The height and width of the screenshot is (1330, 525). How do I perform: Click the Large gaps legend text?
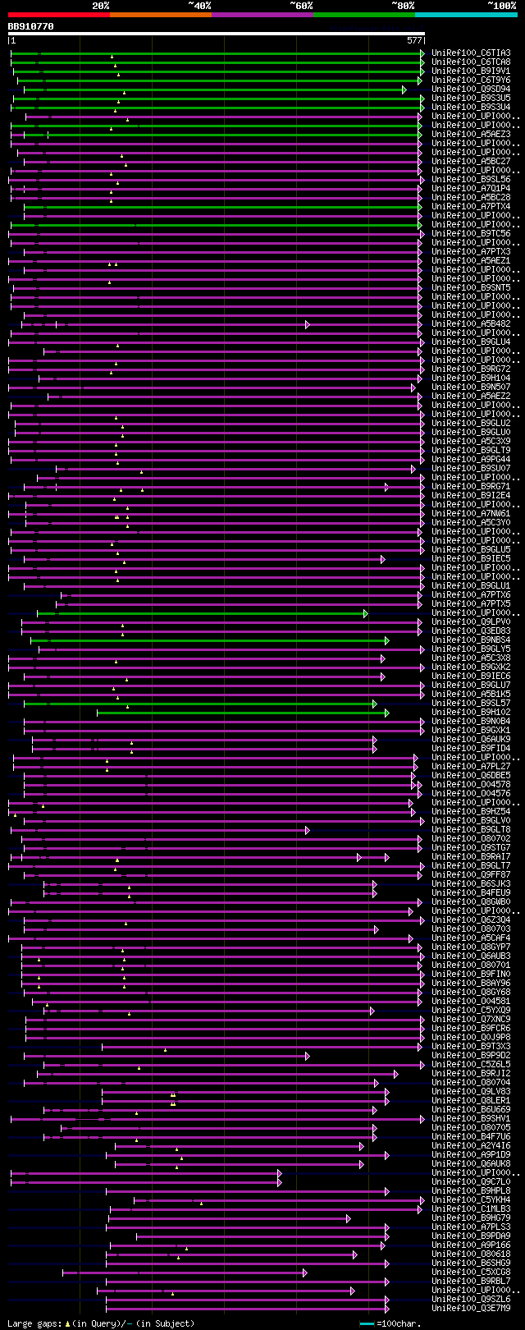pos(101,1323)
